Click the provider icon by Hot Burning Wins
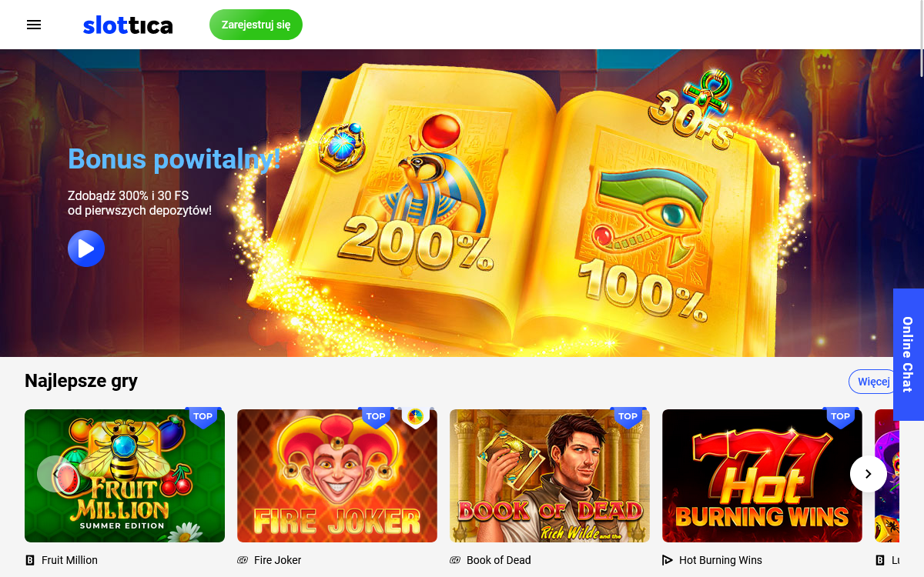 coord(668,560)
